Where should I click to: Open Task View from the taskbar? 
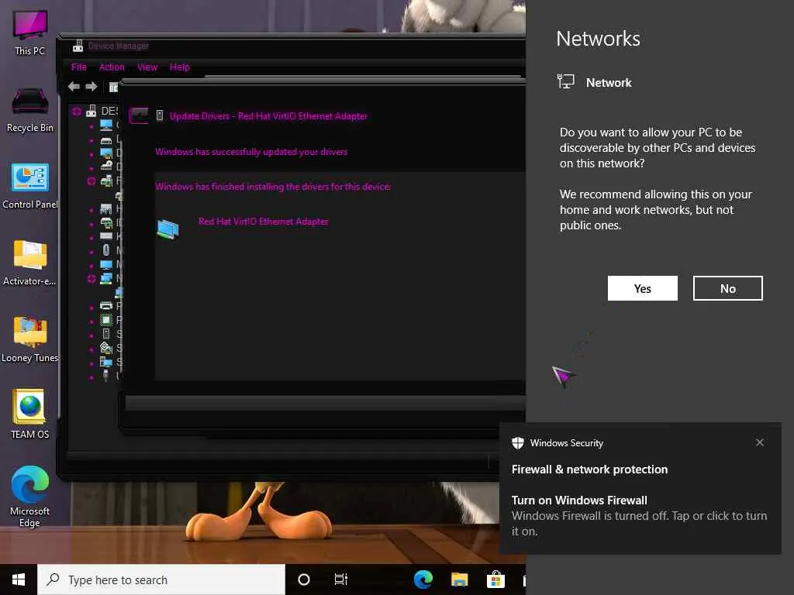coord(341,580)
